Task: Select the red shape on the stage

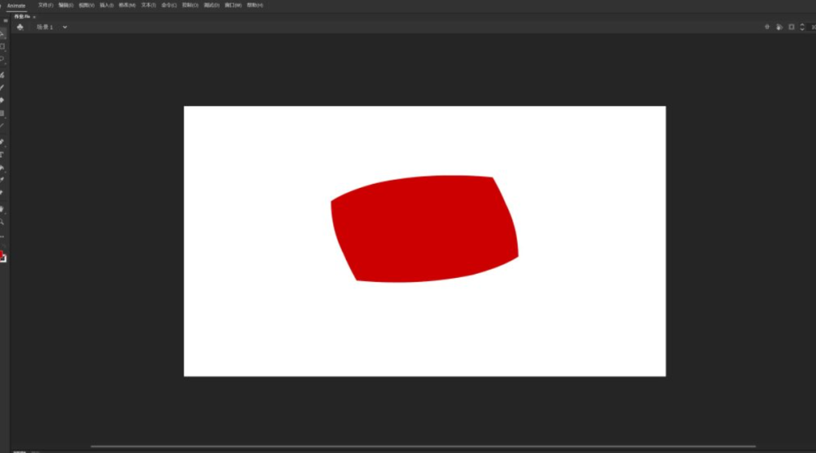Action: (425, 228)
